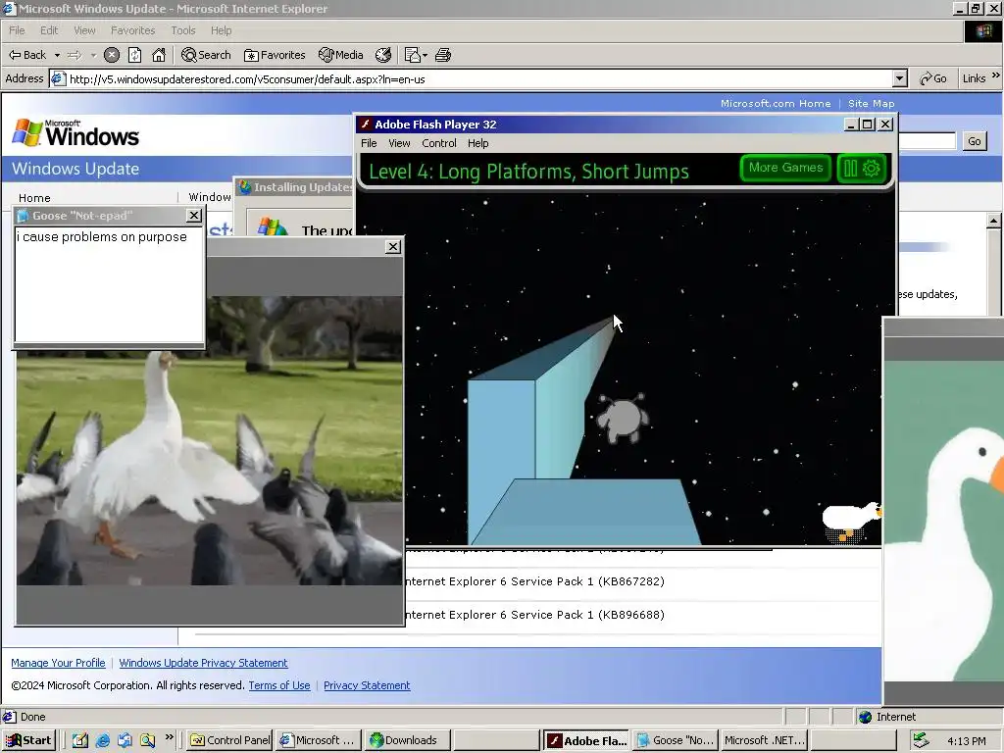The height and width of the screenshot is (753, 1004).
Task: Click the Windows logo on the page header
Action: click(x=75, y=133)
